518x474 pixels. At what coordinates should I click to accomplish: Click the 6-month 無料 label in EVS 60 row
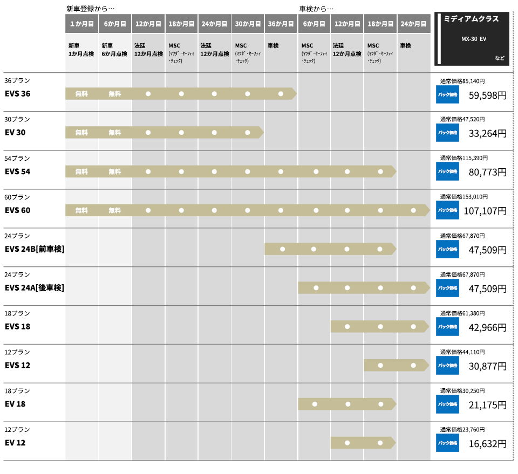tap(115, 210)
